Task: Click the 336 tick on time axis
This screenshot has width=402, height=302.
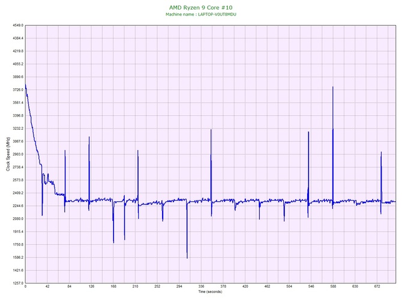Action: click(201, 286)
